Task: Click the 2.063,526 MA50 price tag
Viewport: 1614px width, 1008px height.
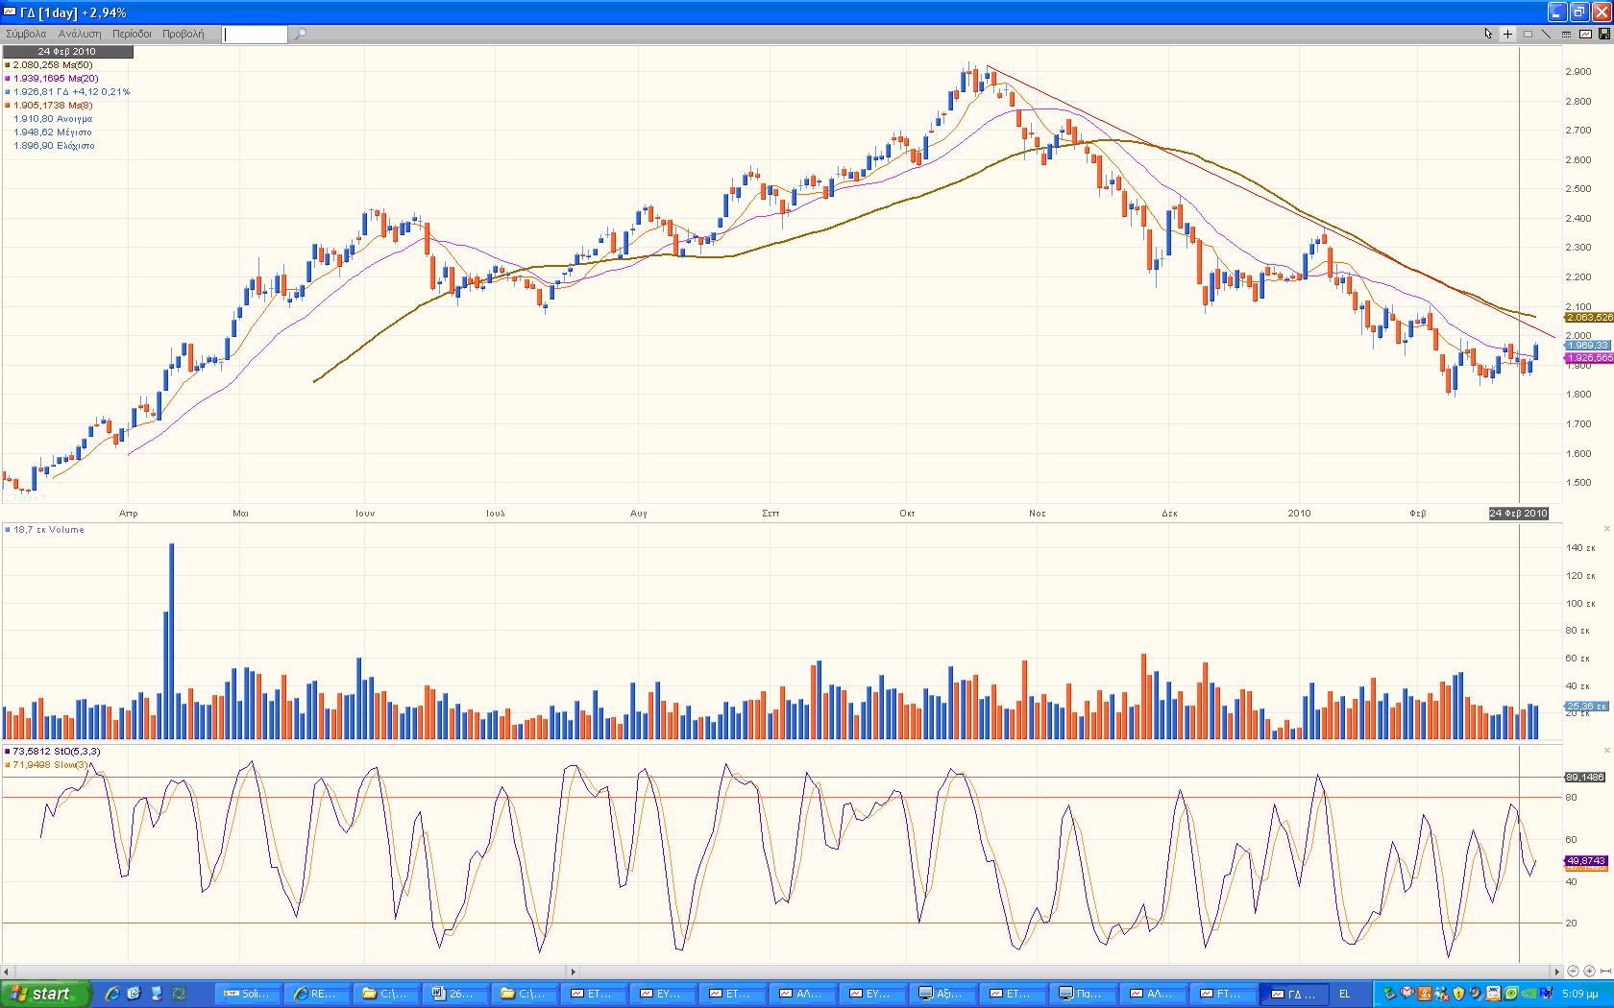Action: click(1589, 317)
